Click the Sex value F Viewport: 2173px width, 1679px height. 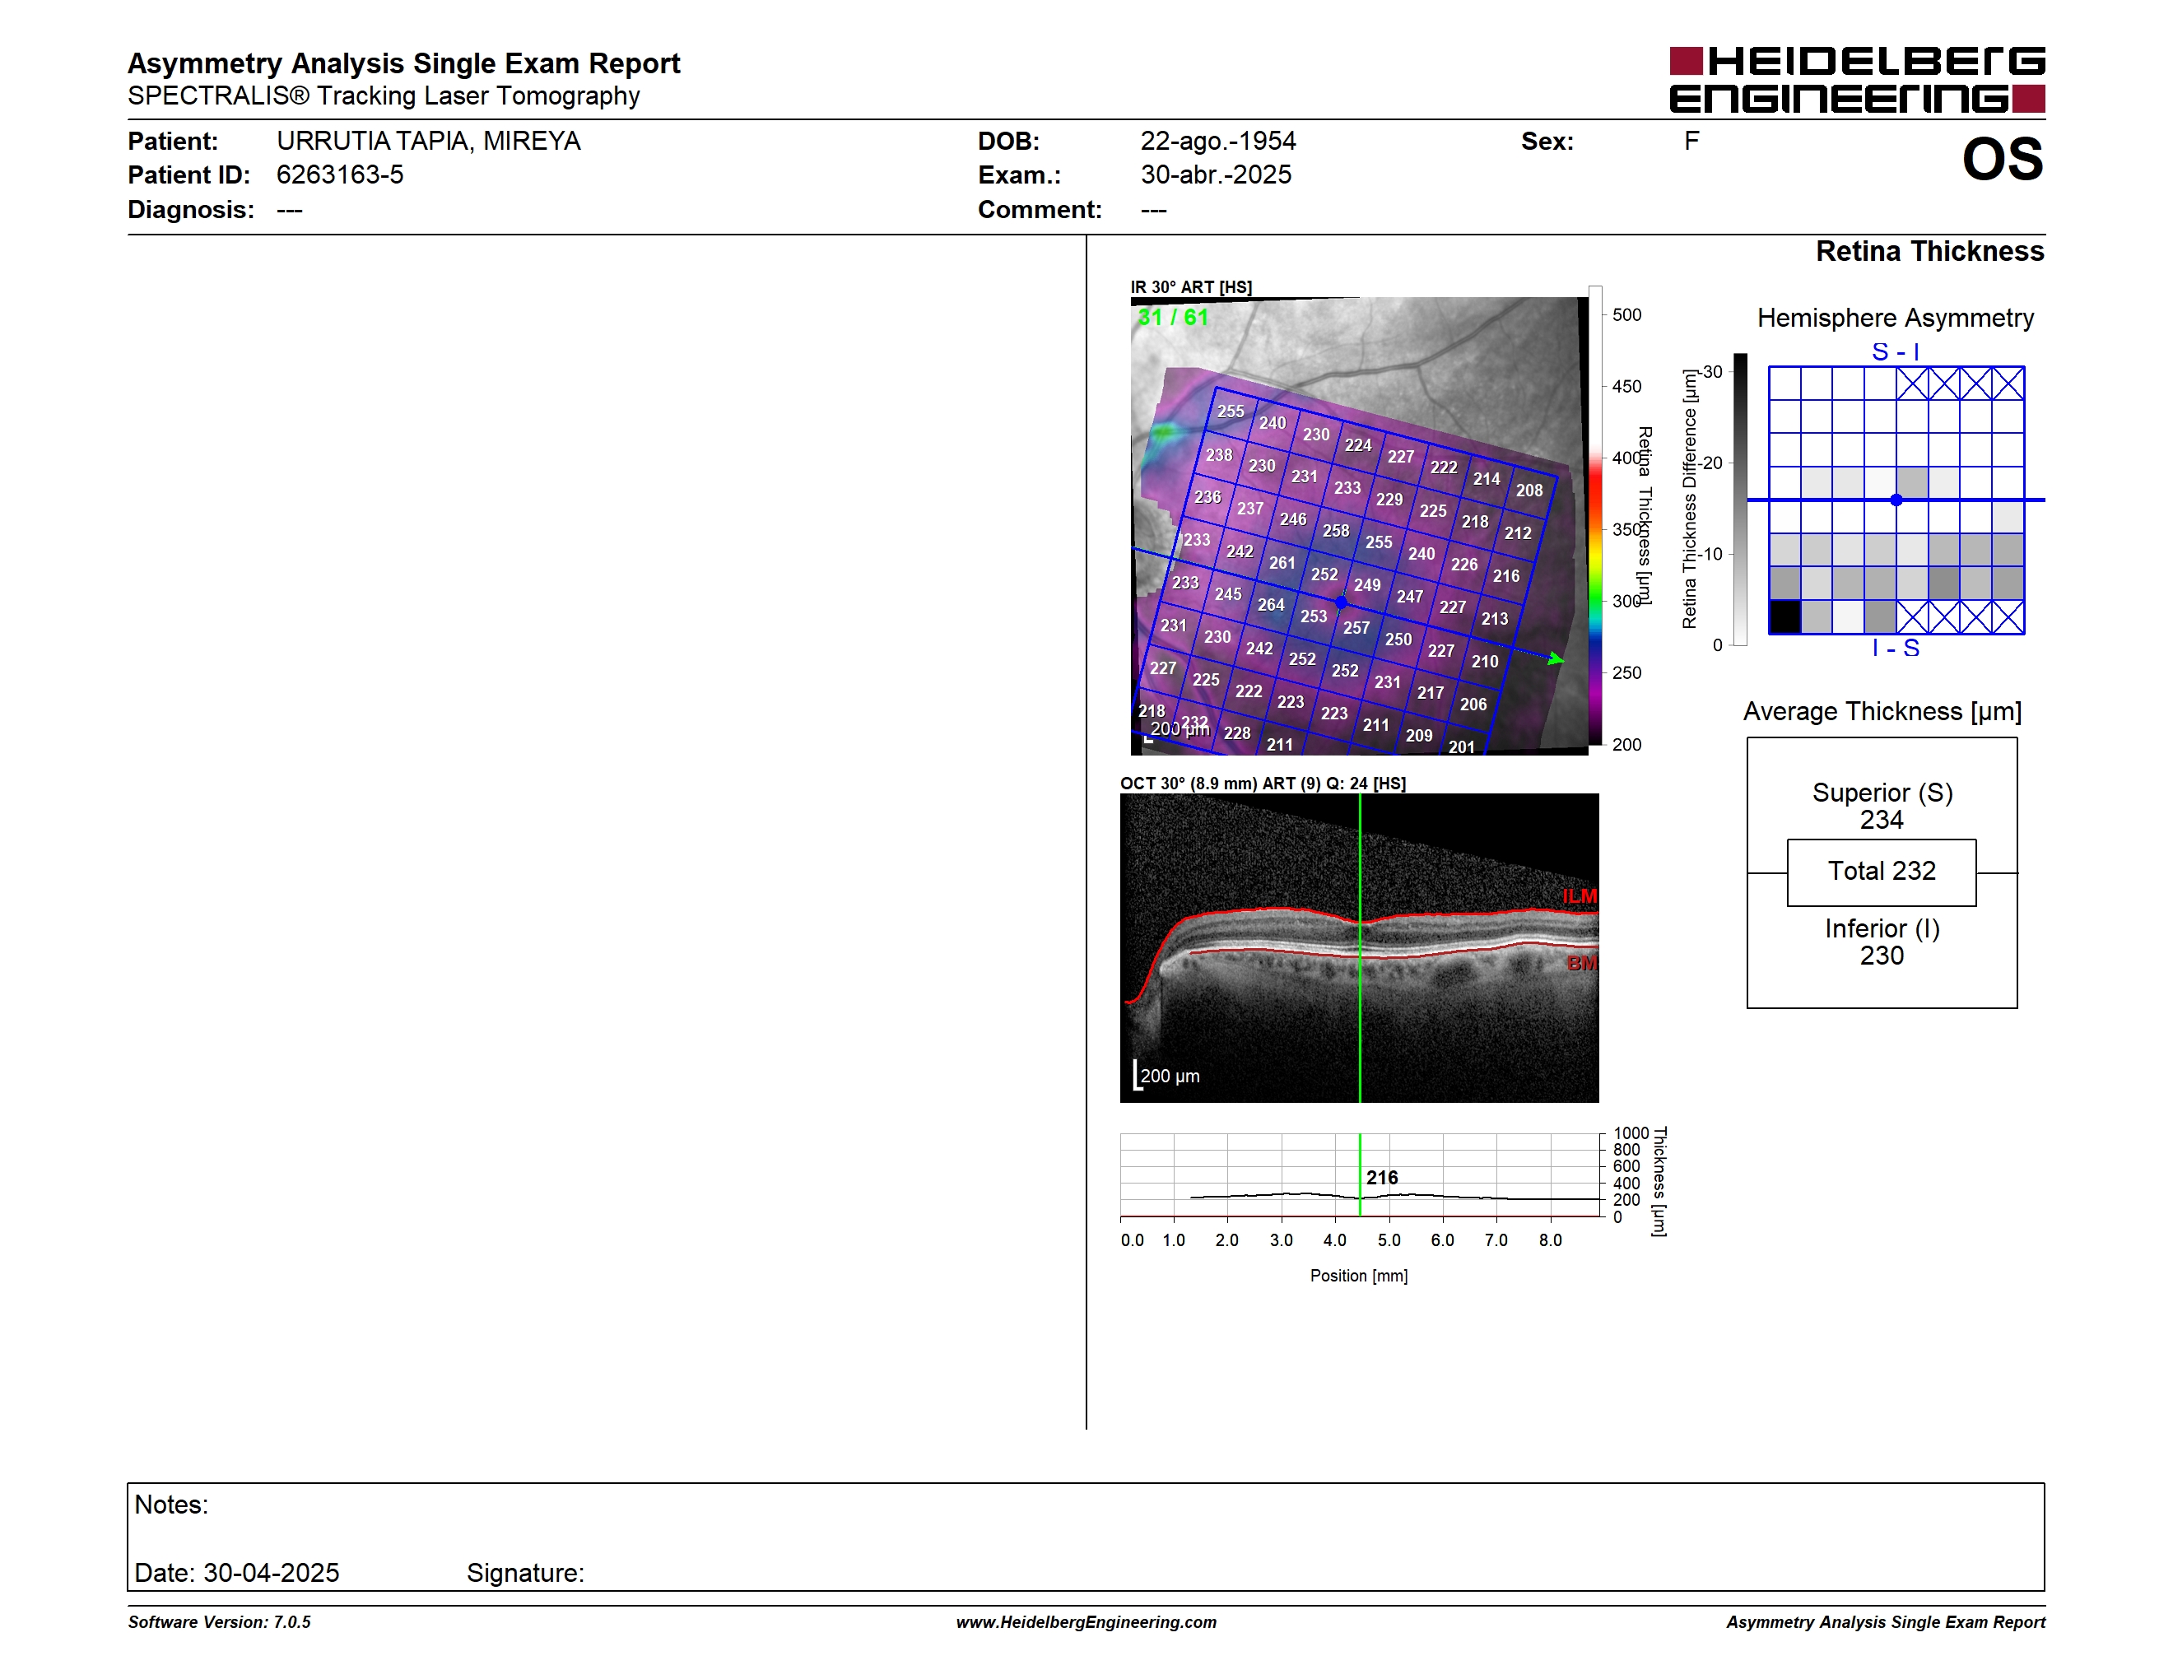(1691, 142)
